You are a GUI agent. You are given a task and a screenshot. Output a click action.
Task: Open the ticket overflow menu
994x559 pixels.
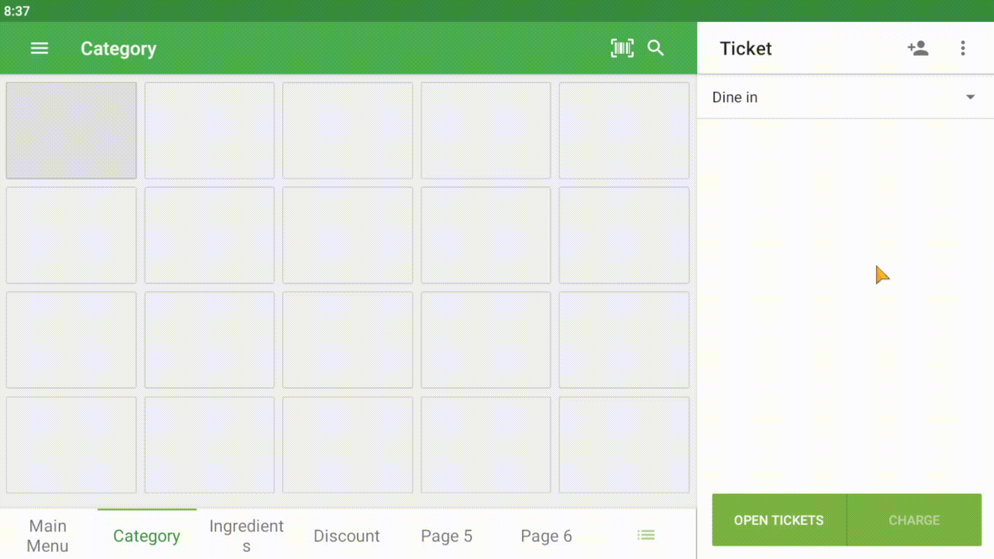(962, 48)
